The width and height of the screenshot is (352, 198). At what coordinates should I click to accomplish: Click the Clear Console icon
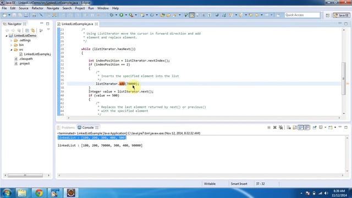(289, 128)
